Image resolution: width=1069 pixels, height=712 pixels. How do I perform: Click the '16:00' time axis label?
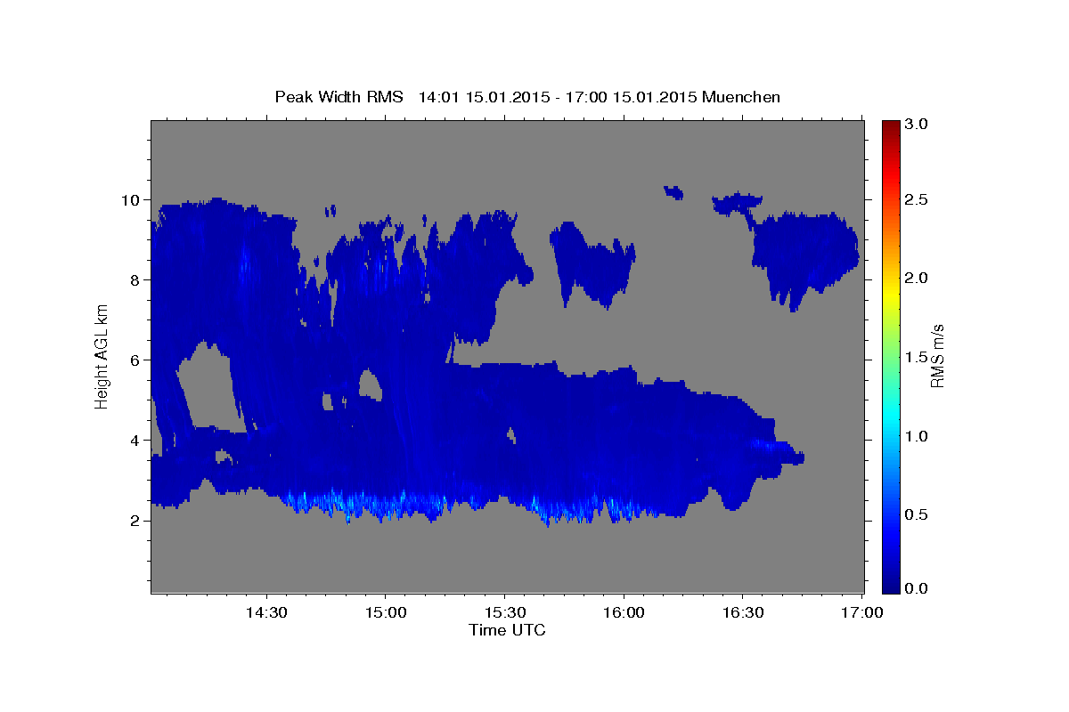[623, 612]
